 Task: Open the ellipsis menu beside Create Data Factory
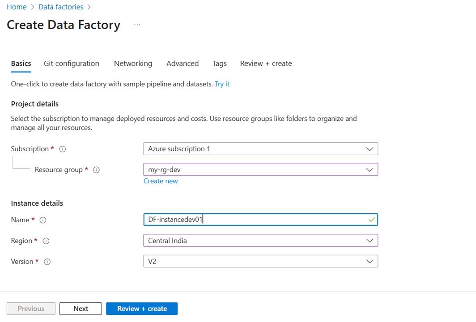pos(137,25)
